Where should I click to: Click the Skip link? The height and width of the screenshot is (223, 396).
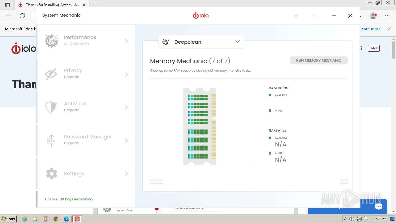[x=344, y=180]
